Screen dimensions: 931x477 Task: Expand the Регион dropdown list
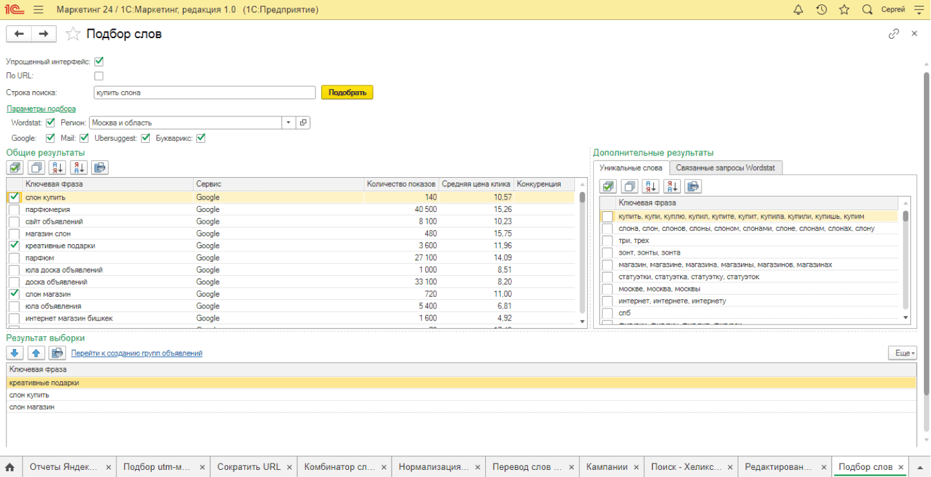pyautogui.click(x=288, y=123)
